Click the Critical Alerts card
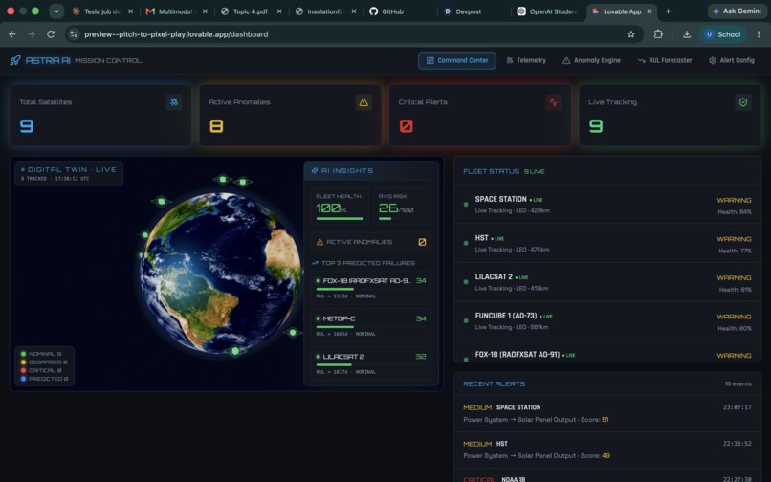Image resolution: width=771 pixels, height=482 pixels. pos(480,115)
